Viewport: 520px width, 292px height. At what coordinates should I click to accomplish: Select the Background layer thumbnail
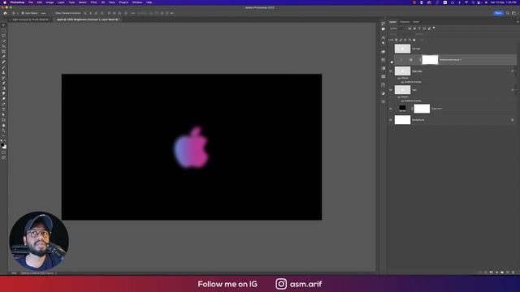[x=402, y=120]
